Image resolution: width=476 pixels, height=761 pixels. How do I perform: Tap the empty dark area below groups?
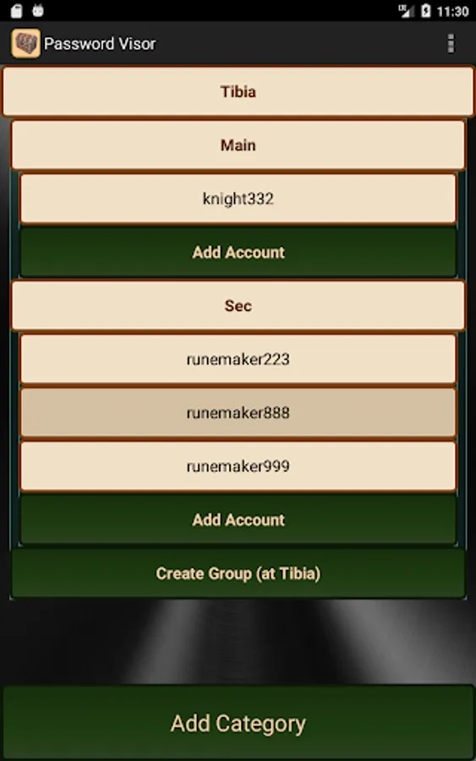coord(238,642)
